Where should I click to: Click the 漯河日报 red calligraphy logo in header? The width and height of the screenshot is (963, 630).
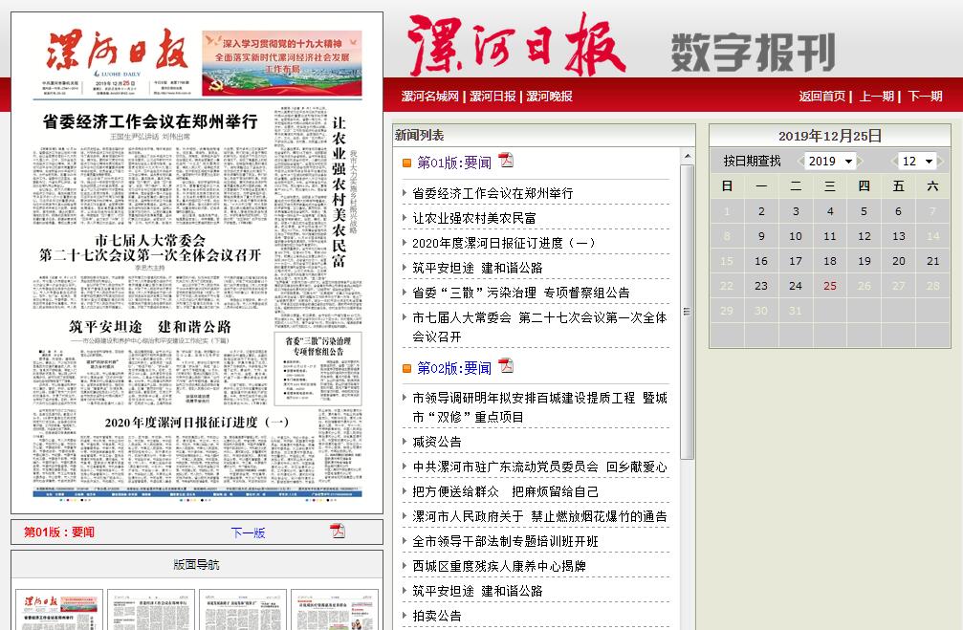tap(516, 46)
